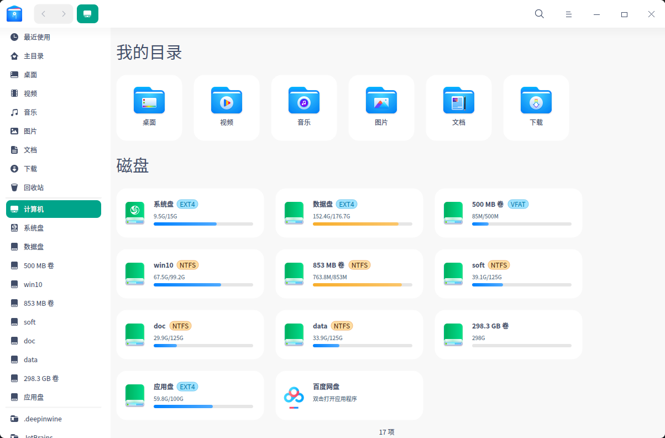
Task: Go back with the left arrow
Action: tap(44, 14)
